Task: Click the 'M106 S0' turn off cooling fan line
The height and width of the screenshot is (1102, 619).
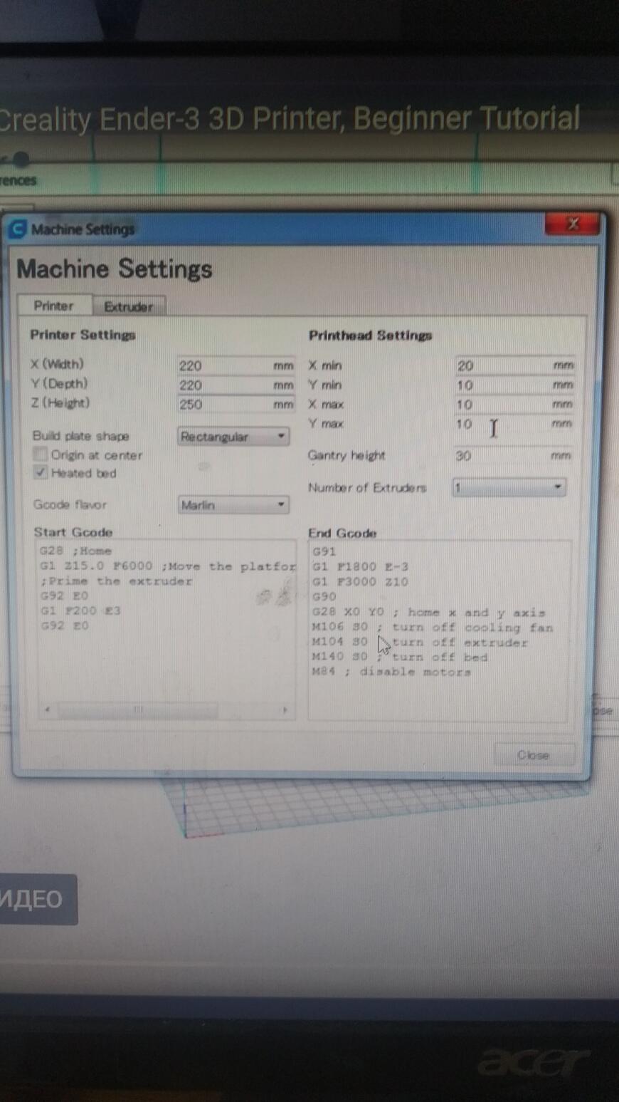Action: click(432, 628)
